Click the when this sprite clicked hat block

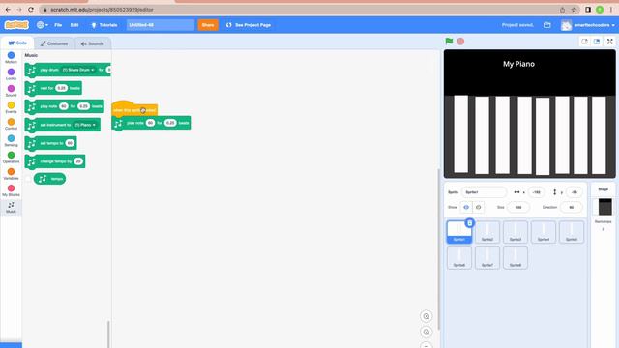tap(134, 109)
